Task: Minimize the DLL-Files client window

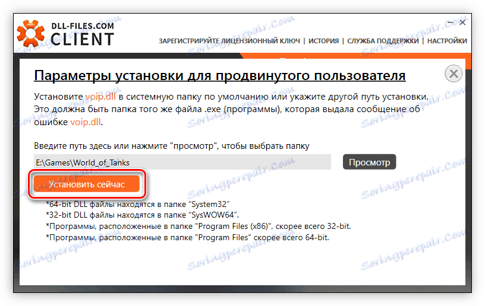Action: [451, 23]
